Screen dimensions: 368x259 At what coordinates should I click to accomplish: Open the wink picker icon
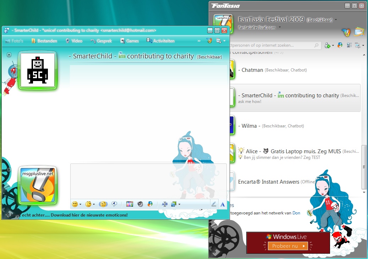point(88,204)
